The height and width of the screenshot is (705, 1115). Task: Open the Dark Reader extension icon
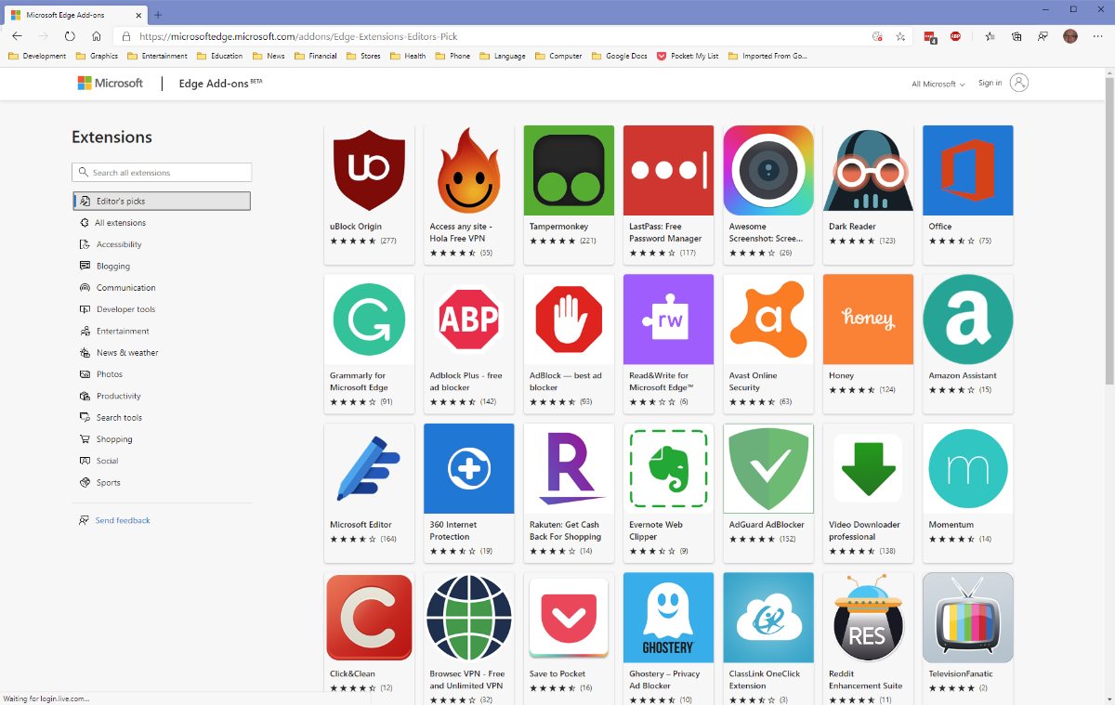[869, 171]
